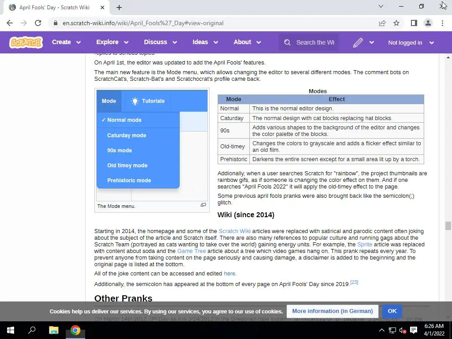Open footnote reference 23
The image size is (452, 339).
(x=354, y=282)
